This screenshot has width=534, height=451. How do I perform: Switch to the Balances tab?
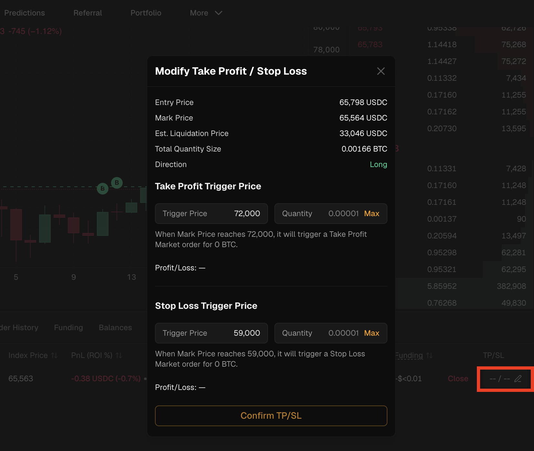coord(115,328)
